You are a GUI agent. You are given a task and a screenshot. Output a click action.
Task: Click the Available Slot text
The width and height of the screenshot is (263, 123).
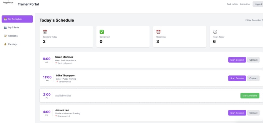pos(63,96)
